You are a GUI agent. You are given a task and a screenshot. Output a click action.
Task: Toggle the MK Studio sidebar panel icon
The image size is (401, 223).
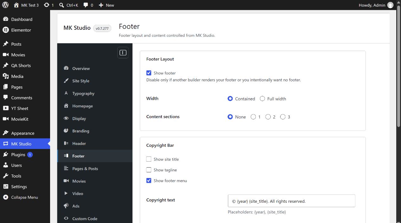click(x=123, y=53)
